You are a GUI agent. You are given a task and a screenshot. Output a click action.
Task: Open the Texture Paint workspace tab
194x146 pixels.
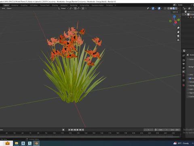[45, 5]
